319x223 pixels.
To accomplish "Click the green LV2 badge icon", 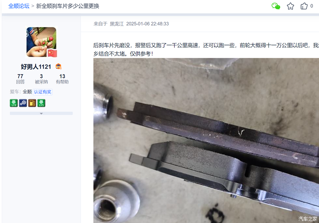I will (x=14, y=103).
